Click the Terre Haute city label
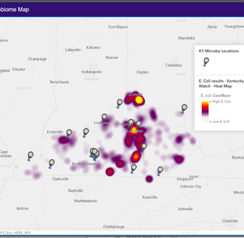 [59, 82]
